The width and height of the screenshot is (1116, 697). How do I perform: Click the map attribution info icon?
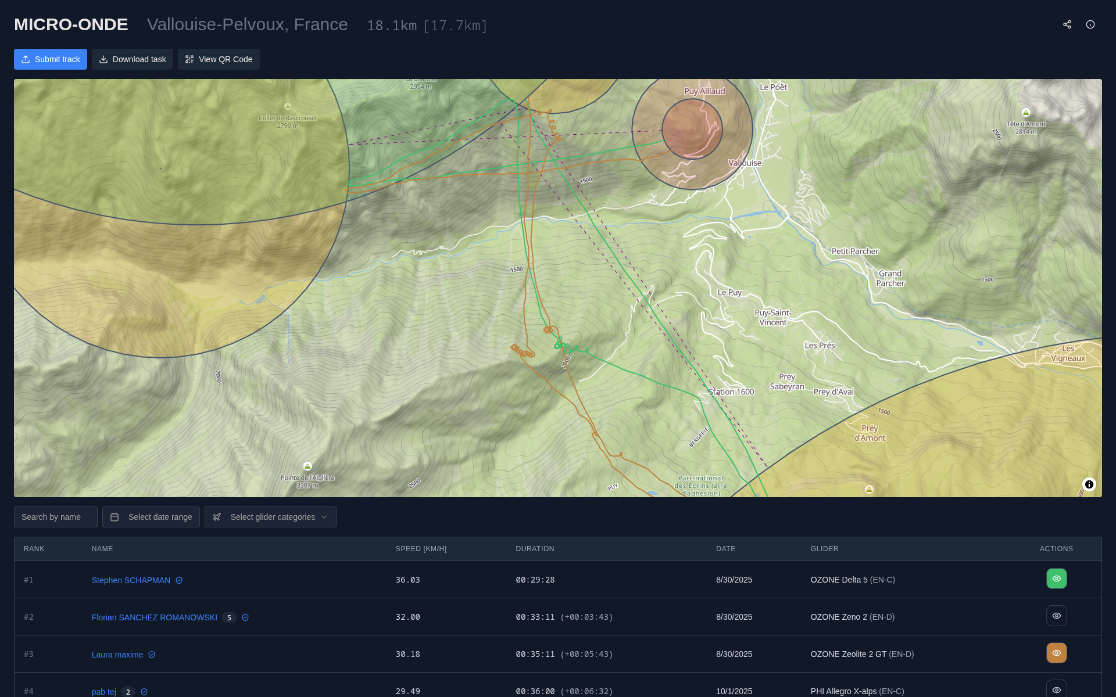click(1089, 484)
